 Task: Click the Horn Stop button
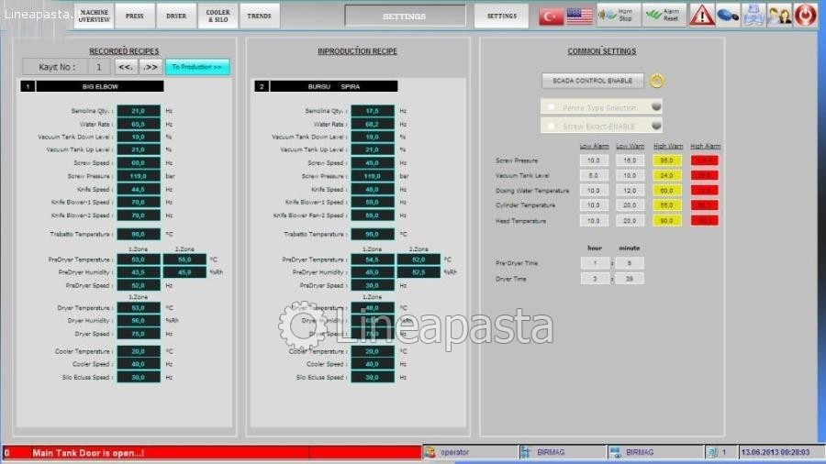[619, 16]
